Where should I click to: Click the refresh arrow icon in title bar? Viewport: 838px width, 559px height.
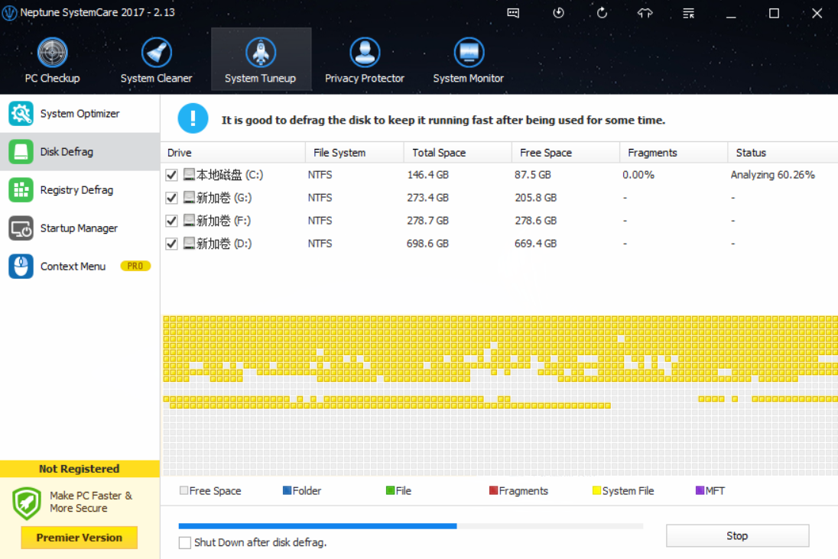click(602, 13)
